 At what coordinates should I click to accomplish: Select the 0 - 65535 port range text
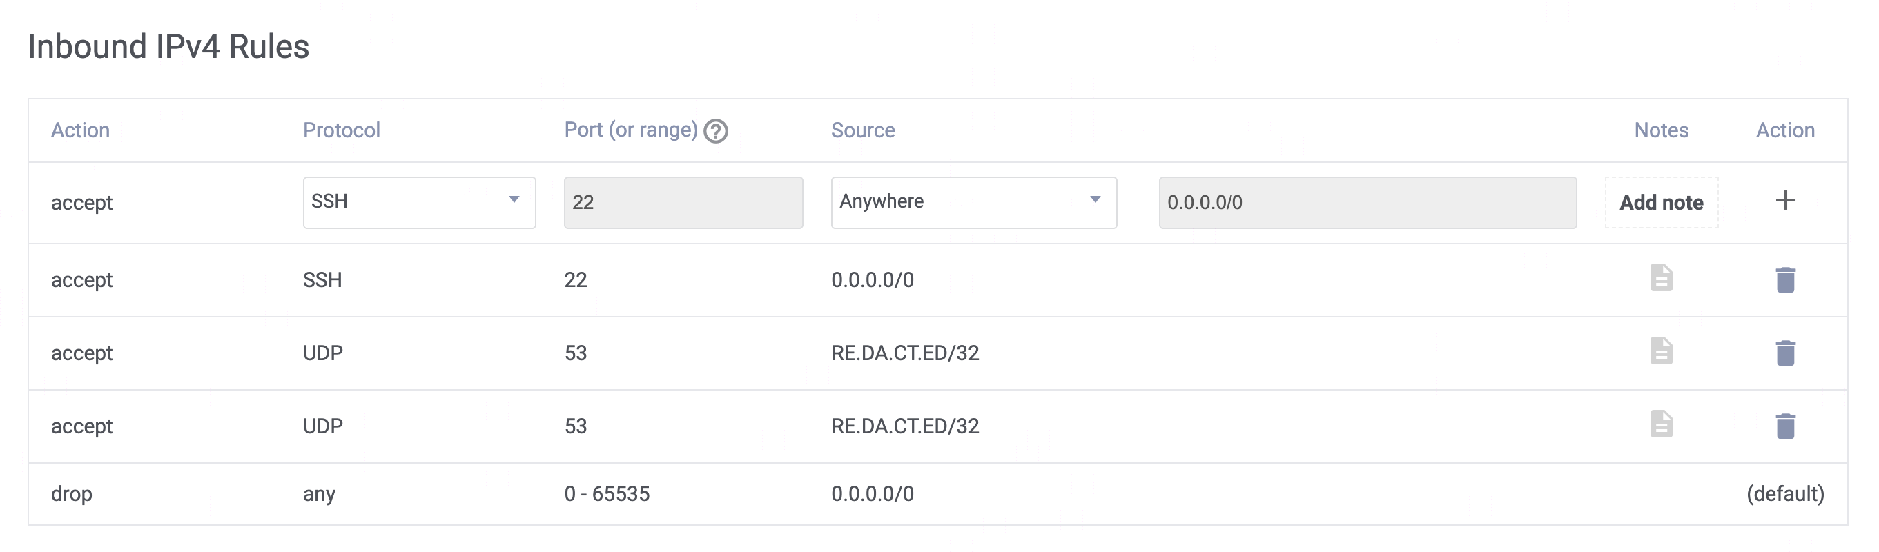606,493
